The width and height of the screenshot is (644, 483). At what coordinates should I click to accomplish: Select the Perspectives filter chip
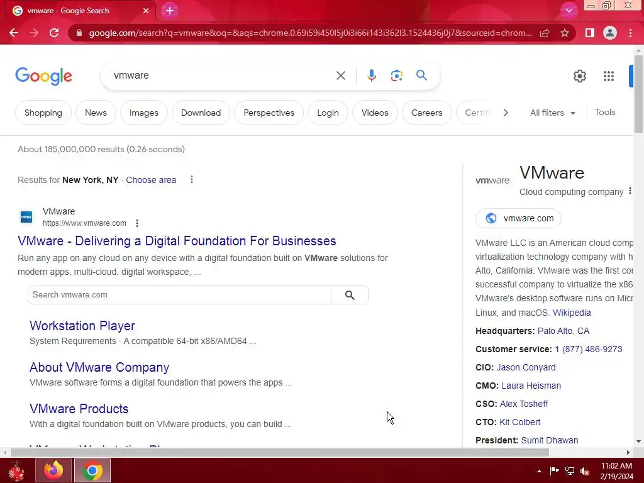[269, 113]
